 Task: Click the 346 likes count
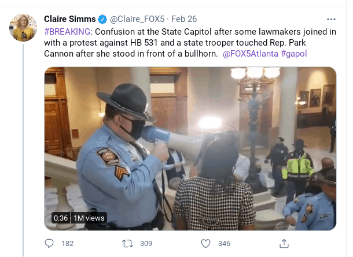pyautogui.click(x=224, y=244)
